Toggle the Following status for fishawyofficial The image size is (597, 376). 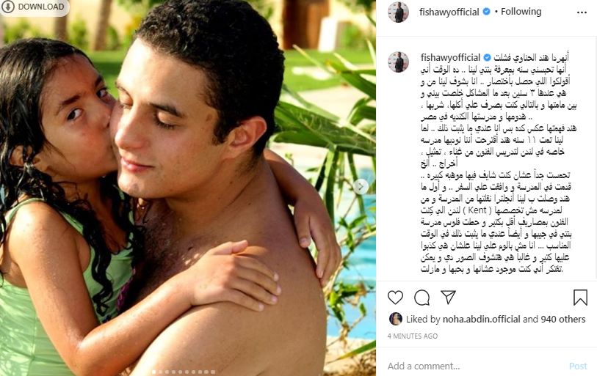point(521,12)
